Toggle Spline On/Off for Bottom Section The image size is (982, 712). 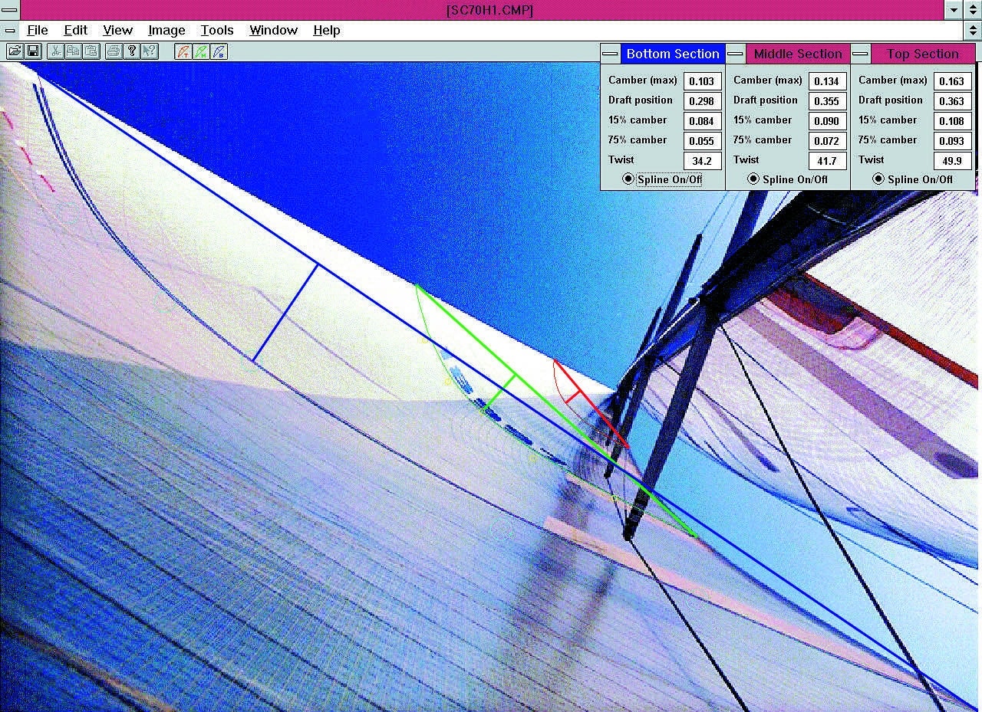(627, 179)
